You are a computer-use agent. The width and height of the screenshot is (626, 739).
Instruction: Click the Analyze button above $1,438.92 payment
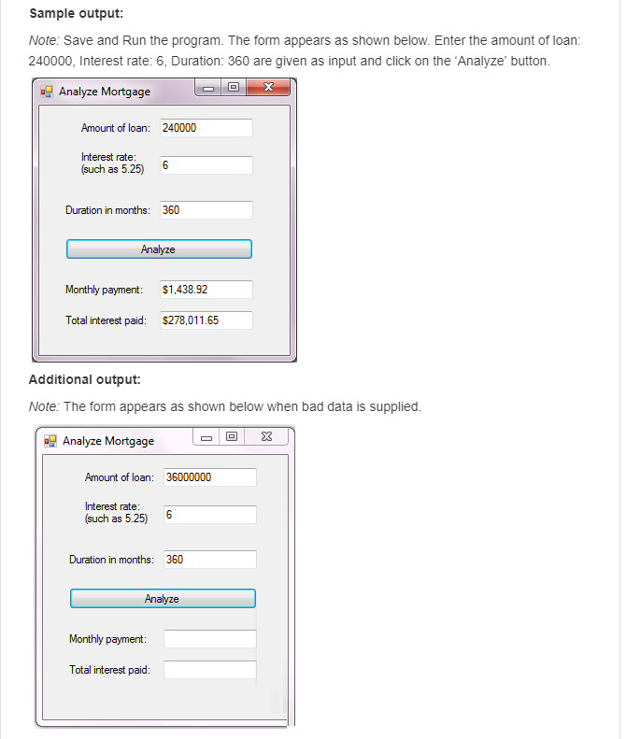[159, 249]
